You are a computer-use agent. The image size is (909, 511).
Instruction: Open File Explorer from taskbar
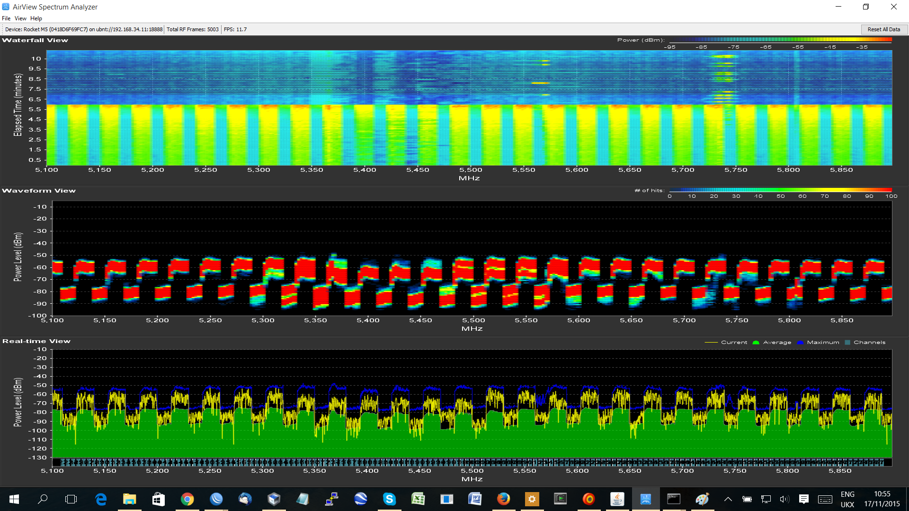[129, 499]
